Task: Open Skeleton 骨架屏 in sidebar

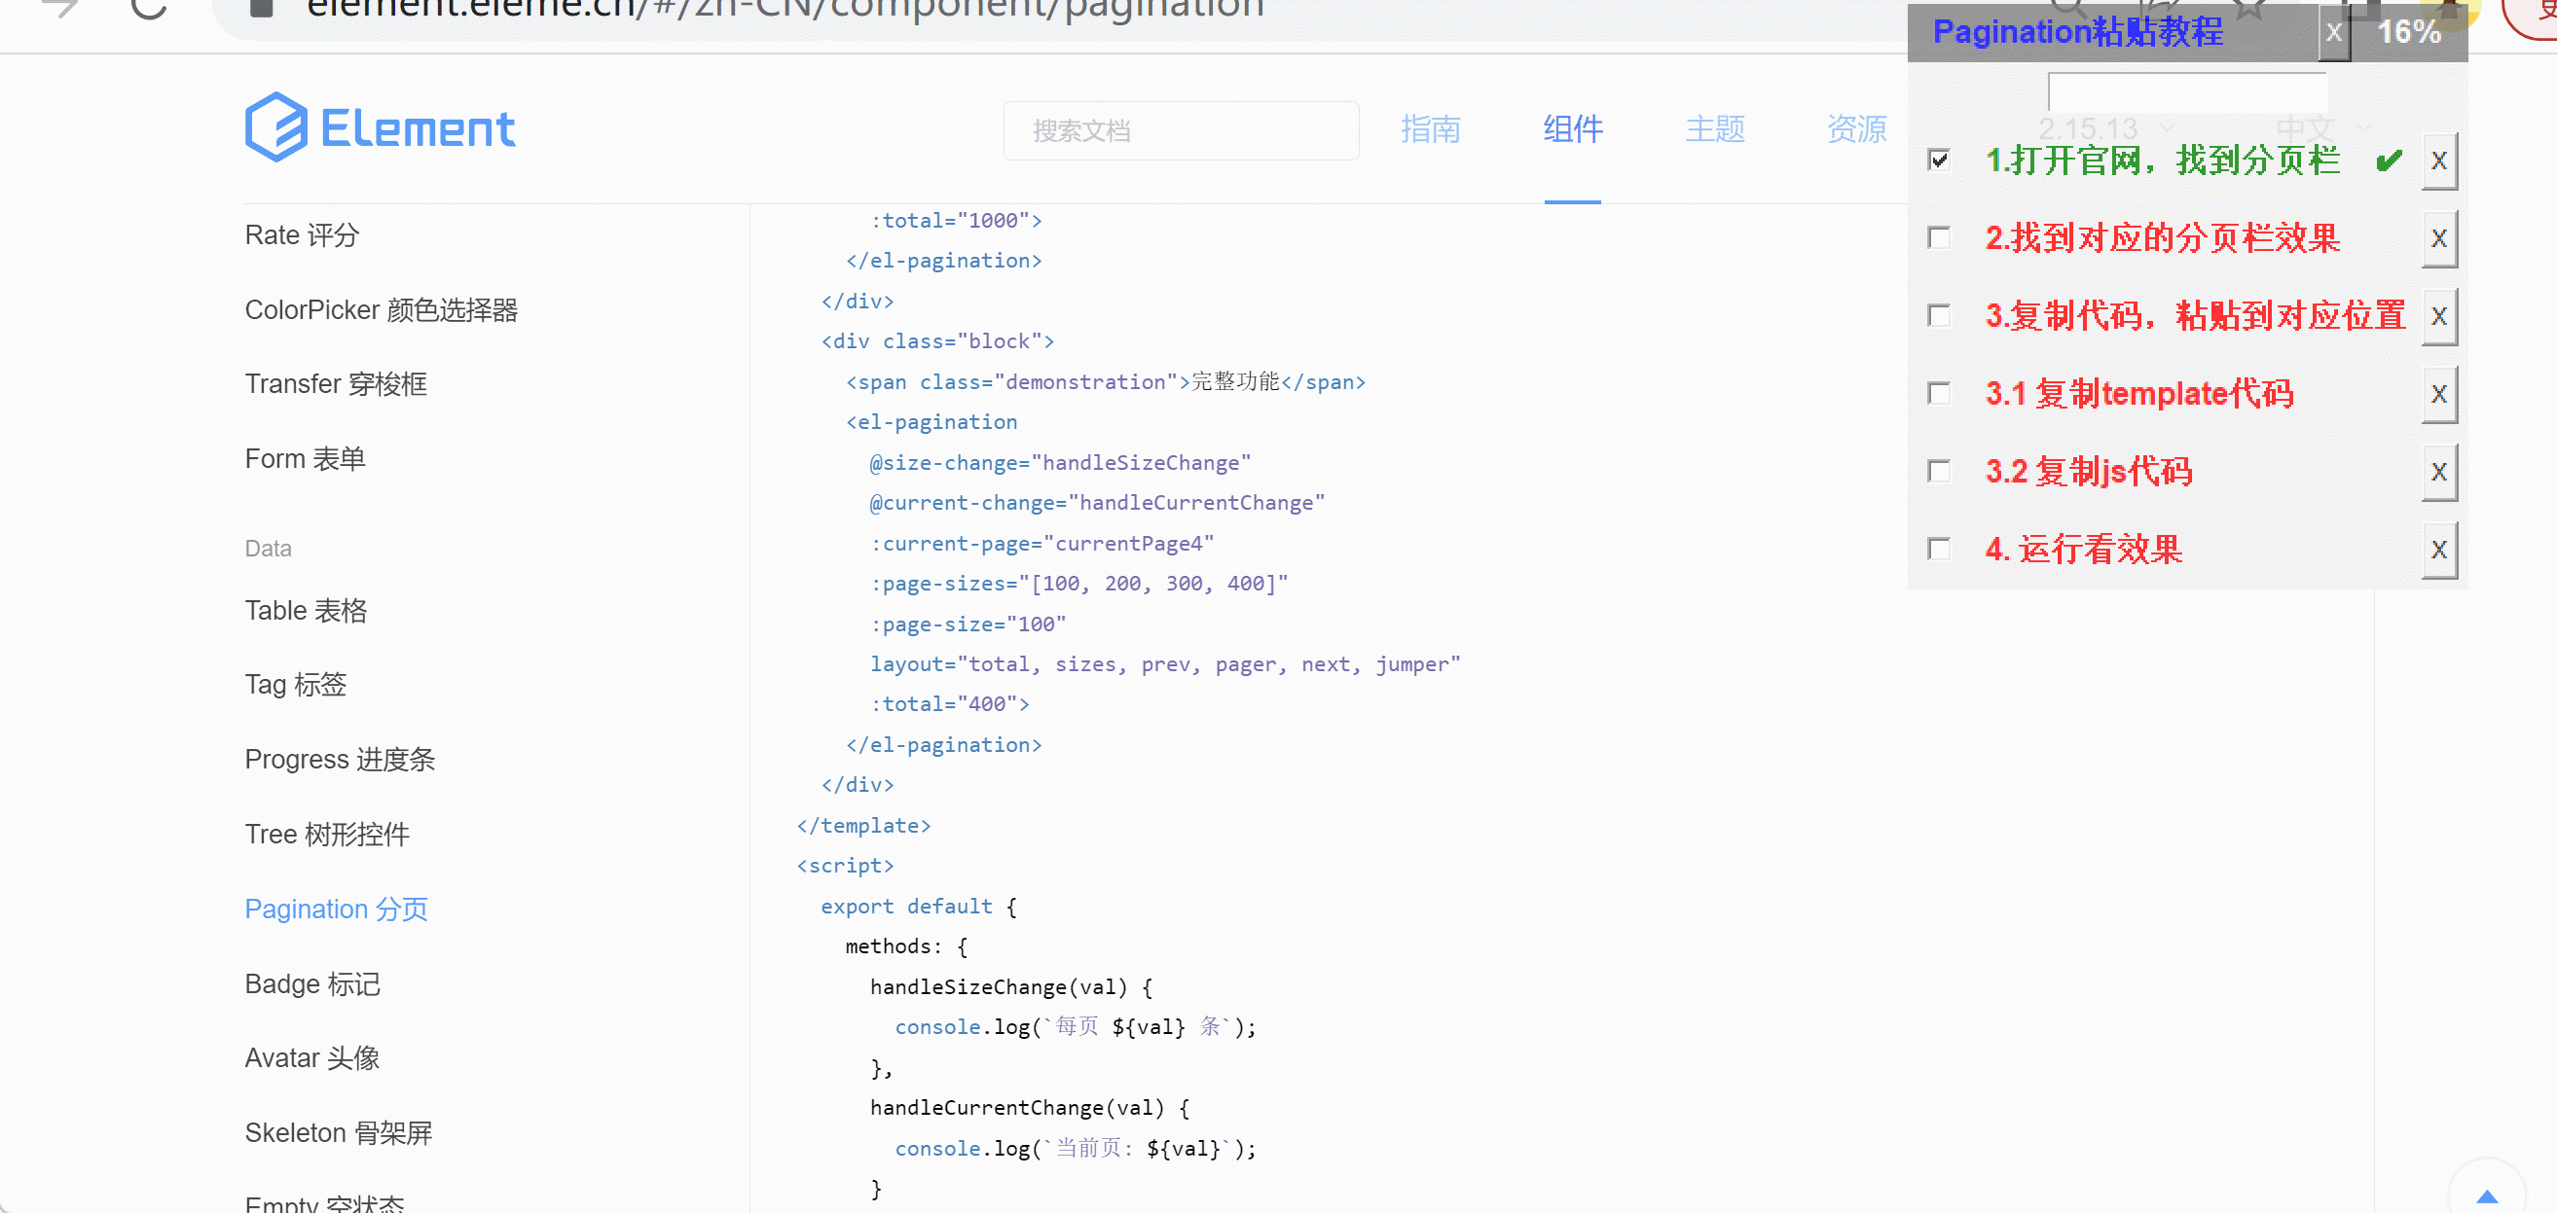Action: [x=339, y=1132]
